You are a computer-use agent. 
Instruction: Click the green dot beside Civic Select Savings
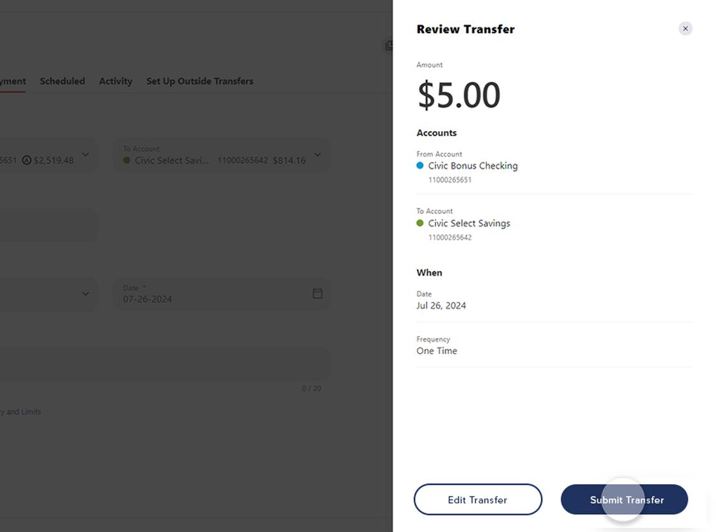(x=420, y=223)
